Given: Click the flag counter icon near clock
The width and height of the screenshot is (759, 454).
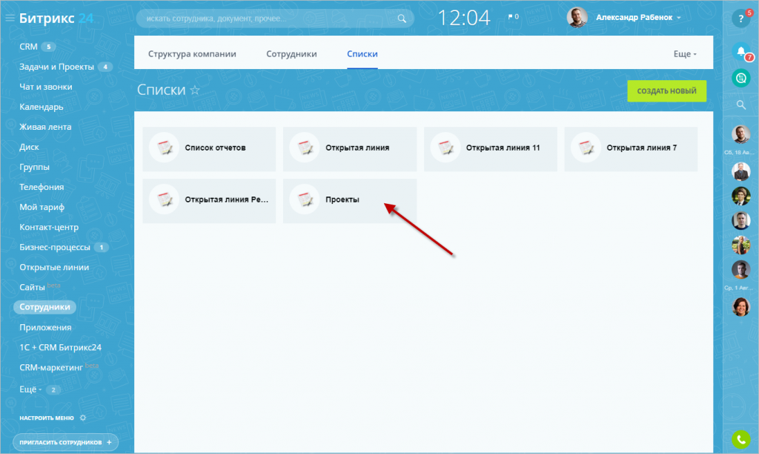Looking at the screenshot, I should (512, 17).
